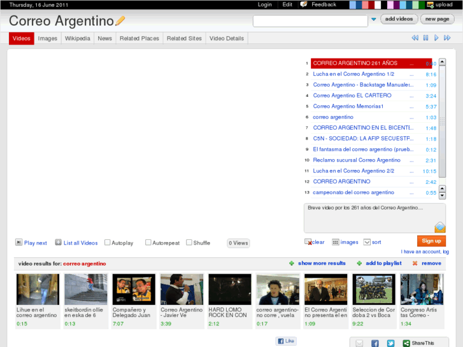
Task: Click the pencil icon next to Correo Argentino title
Action: [120, 20]
